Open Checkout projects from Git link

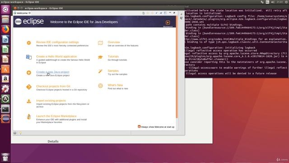pyautogui.click(x=53, y=86)
